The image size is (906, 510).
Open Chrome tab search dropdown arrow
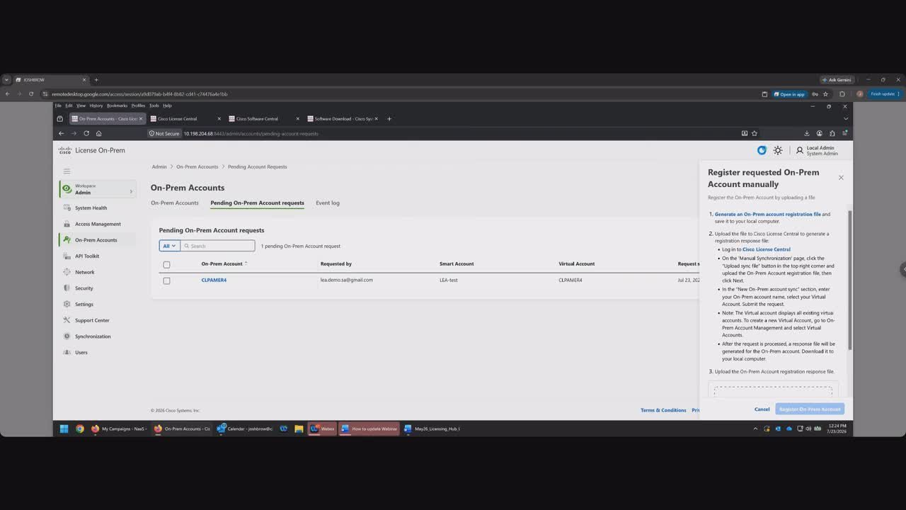[x=6, y=80]
